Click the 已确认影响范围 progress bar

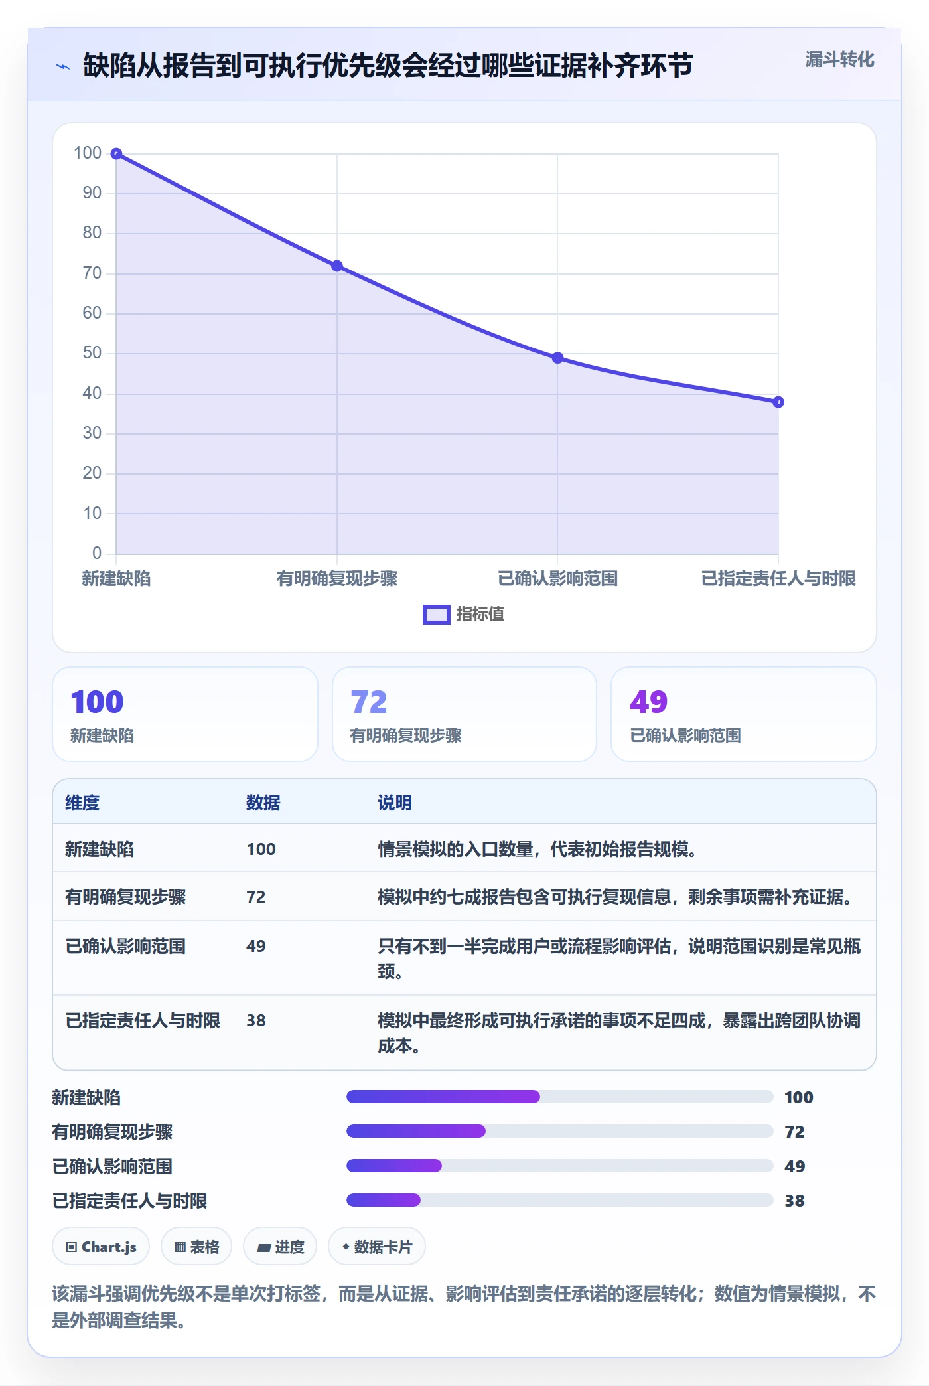559,1166
